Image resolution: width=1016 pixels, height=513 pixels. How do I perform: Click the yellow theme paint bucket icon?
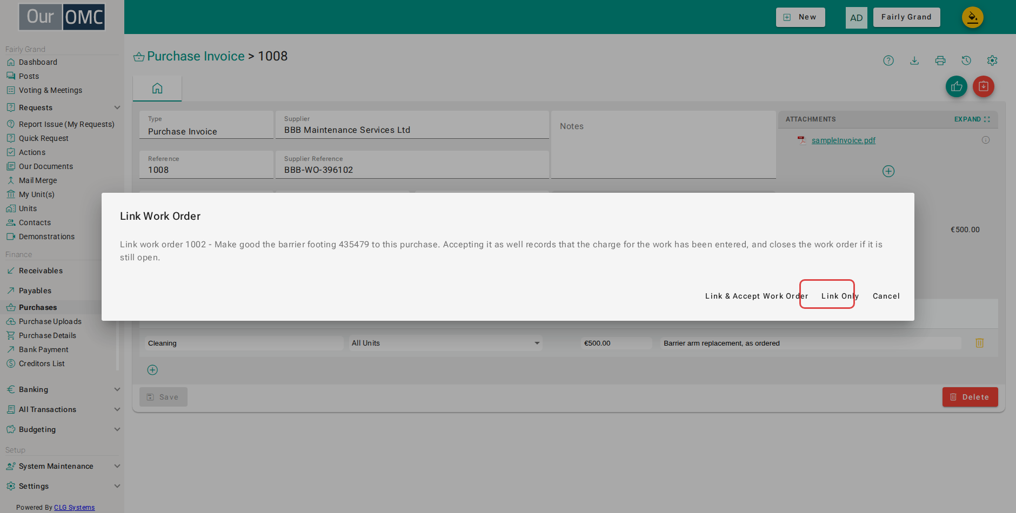(x=973, y=17)
